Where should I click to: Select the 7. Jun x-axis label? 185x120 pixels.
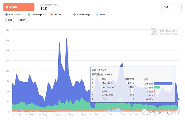pyautogui.click(x=95, y=115)
